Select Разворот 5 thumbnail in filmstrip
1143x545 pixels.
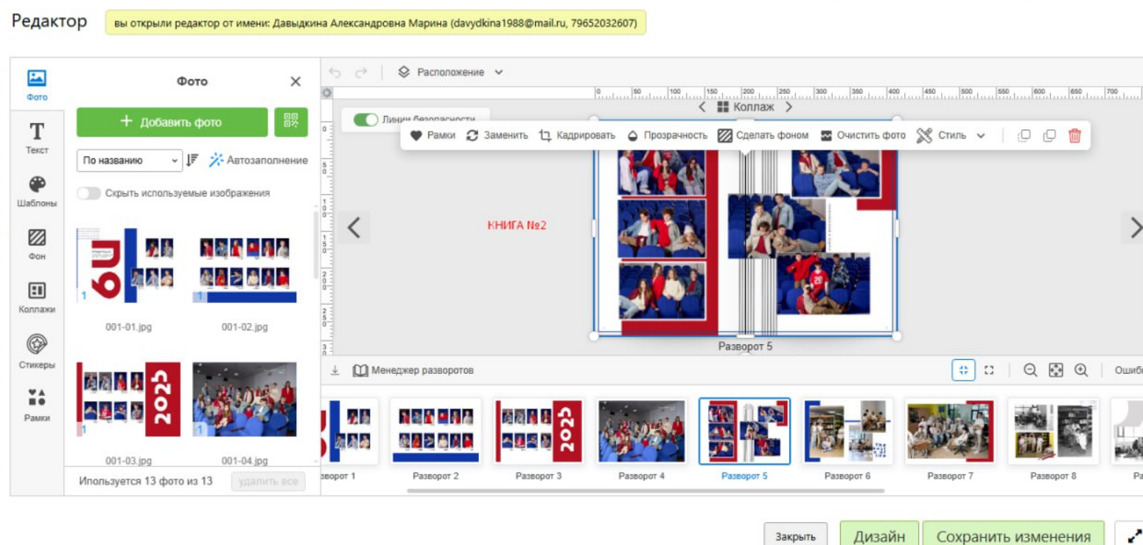744,431
